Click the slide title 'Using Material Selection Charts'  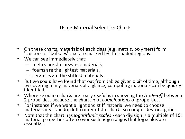coord(95,27)
